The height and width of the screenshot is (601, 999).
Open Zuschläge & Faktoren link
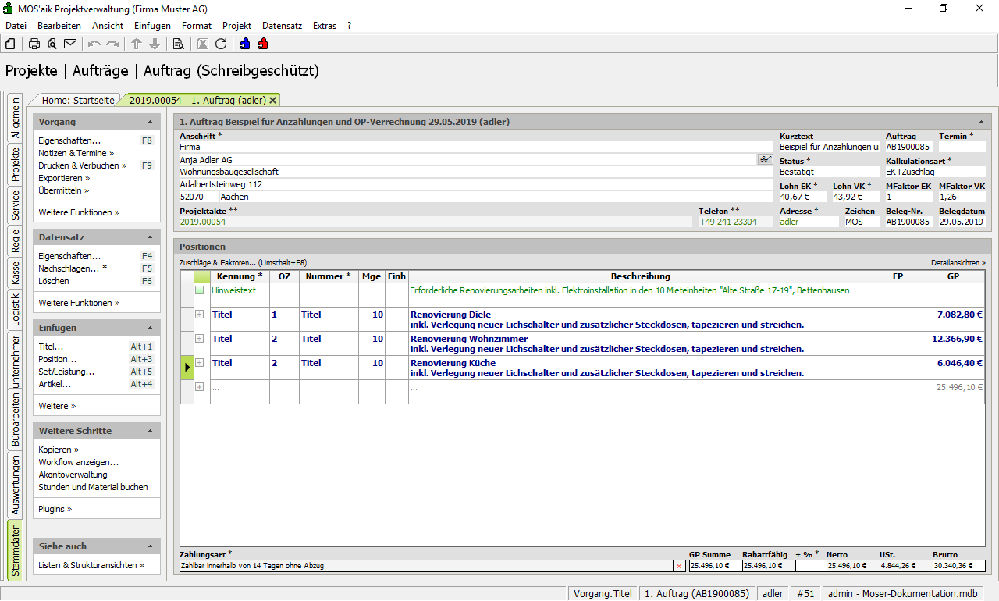pos(243,263)
